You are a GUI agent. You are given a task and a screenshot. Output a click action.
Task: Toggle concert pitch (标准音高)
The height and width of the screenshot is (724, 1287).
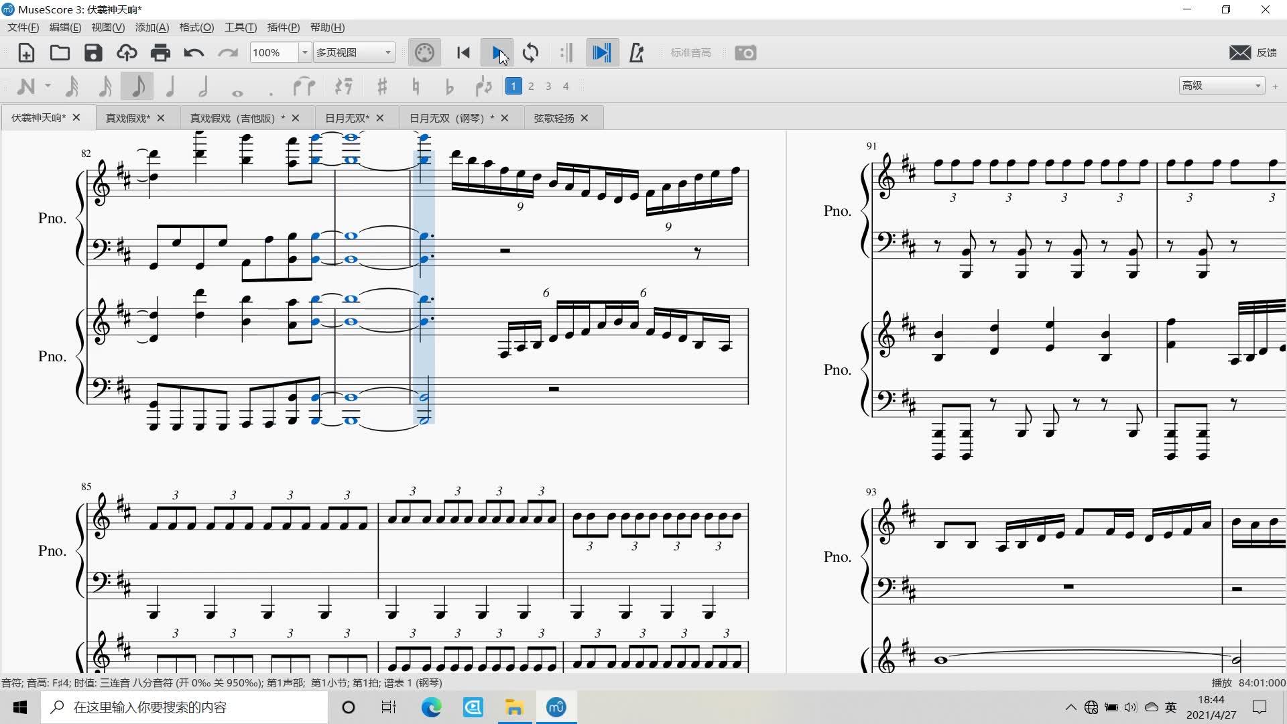[x=690, y=53]
